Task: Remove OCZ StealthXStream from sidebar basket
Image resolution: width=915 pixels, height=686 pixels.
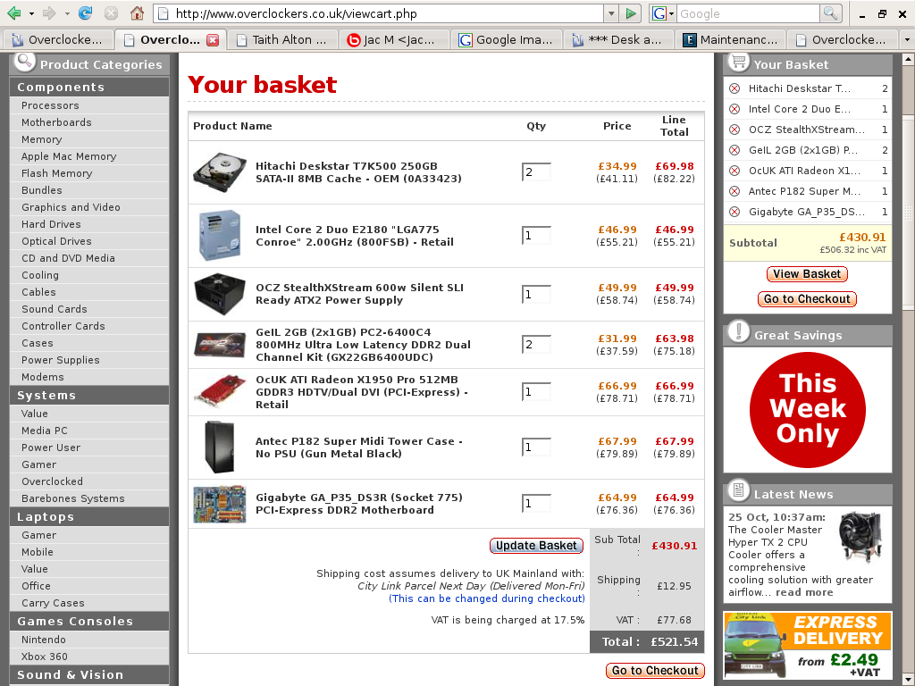Action: click(x=735, y=130)
